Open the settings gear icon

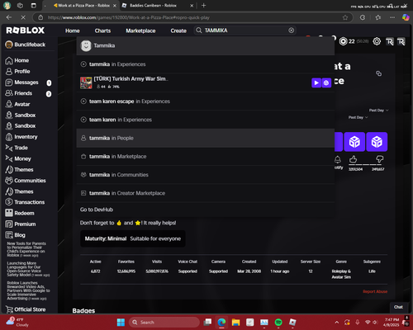[x=377, y=41]
